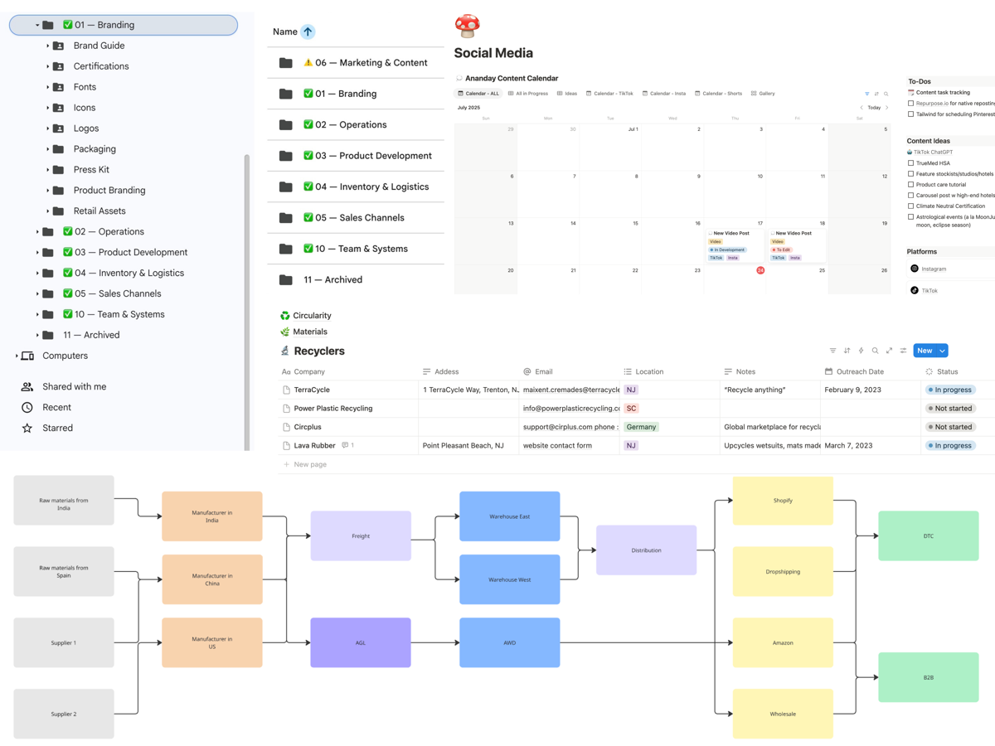Click the filter icon in the Recyclers toolbar
This screenshot has width=995, height=746.
coord(832,351)
